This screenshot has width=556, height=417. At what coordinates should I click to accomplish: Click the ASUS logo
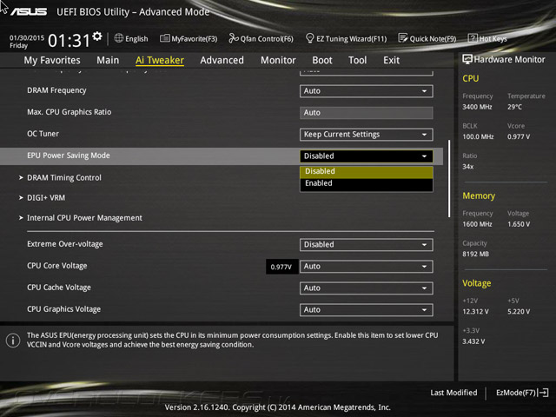(x=29, y=11)
